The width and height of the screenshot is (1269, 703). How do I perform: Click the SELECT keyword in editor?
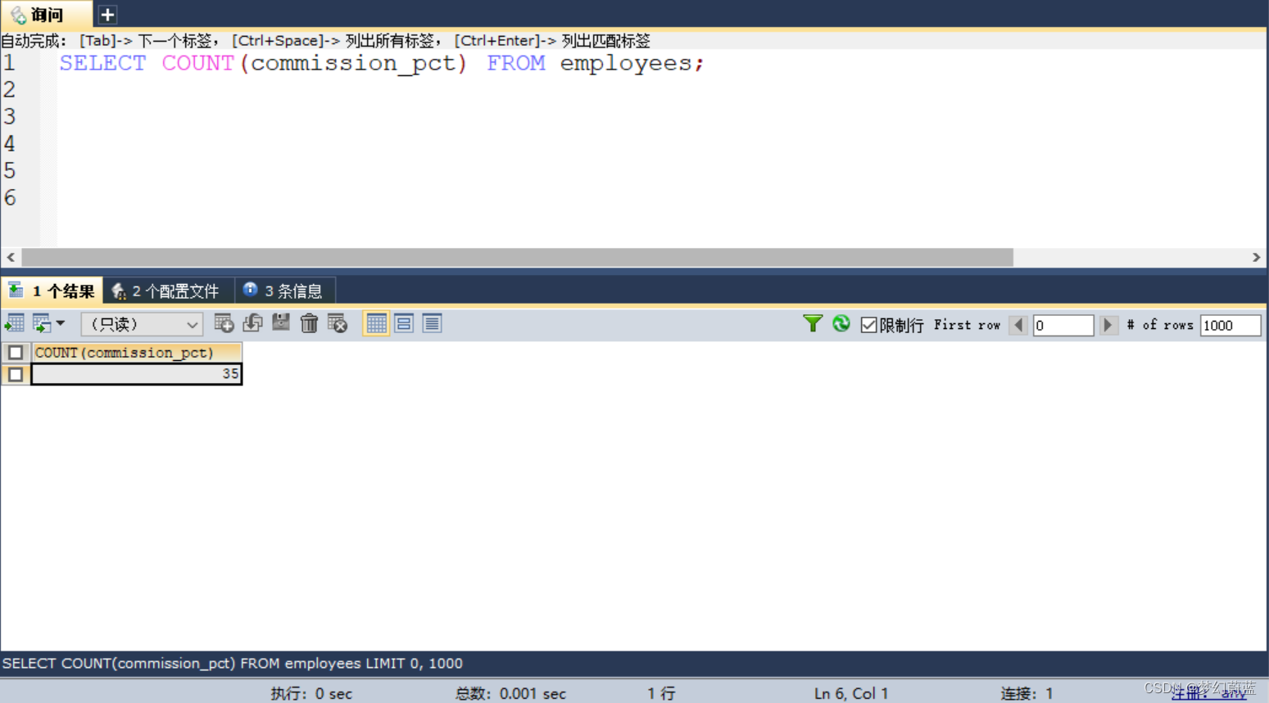click(102, 63)
